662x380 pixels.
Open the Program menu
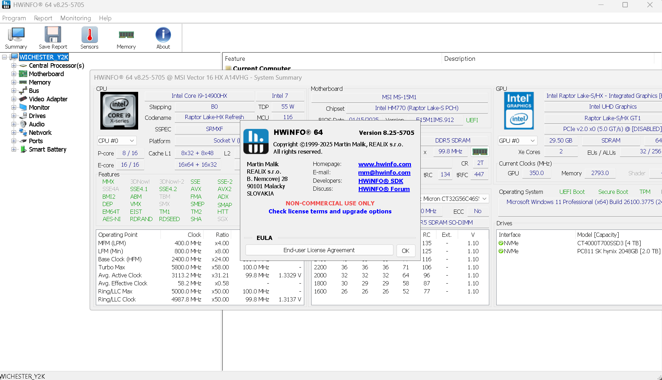(x=14, y=18)
